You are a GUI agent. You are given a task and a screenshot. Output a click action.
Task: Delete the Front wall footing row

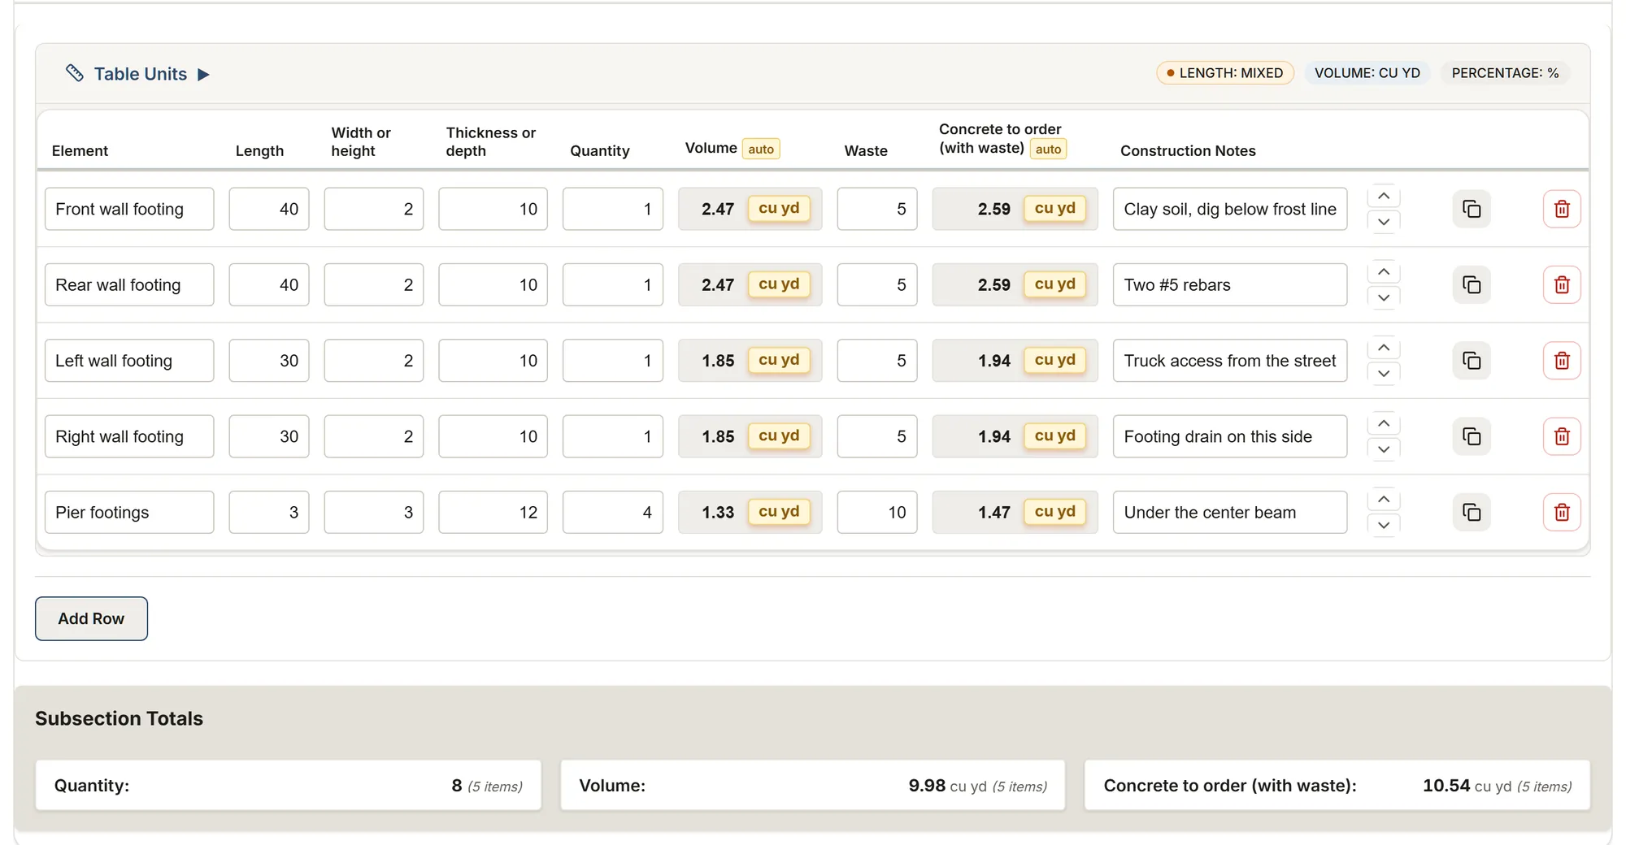pyautogui.click(x=1562, y=209)
